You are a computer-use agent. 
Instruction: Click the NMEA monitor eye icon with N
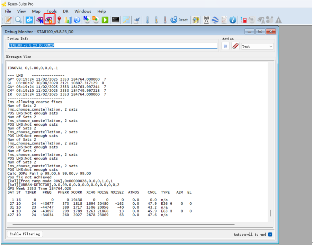[x=40, y=20]
